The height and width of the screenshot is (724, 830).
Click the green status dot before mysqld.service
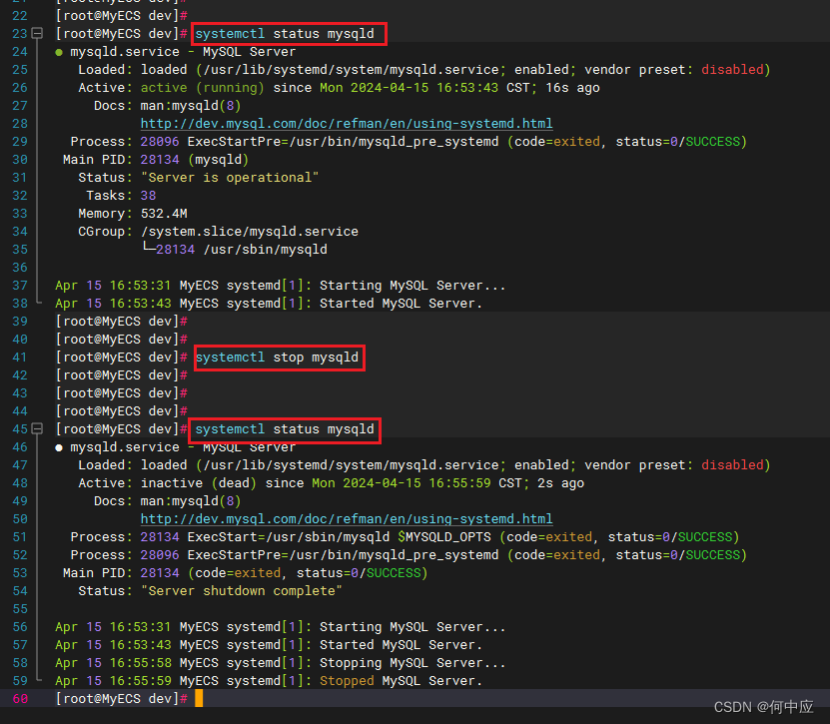[59, 52]
